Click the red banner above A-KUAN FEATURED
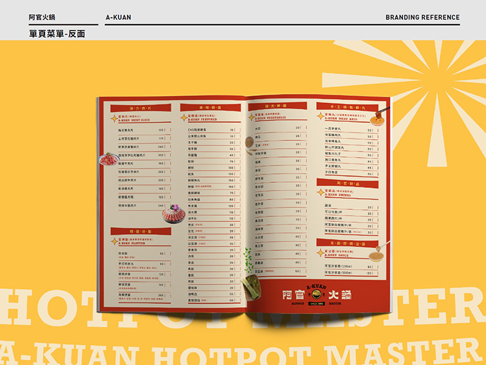This screenshot has width=486, height=365. coord(210,108)
